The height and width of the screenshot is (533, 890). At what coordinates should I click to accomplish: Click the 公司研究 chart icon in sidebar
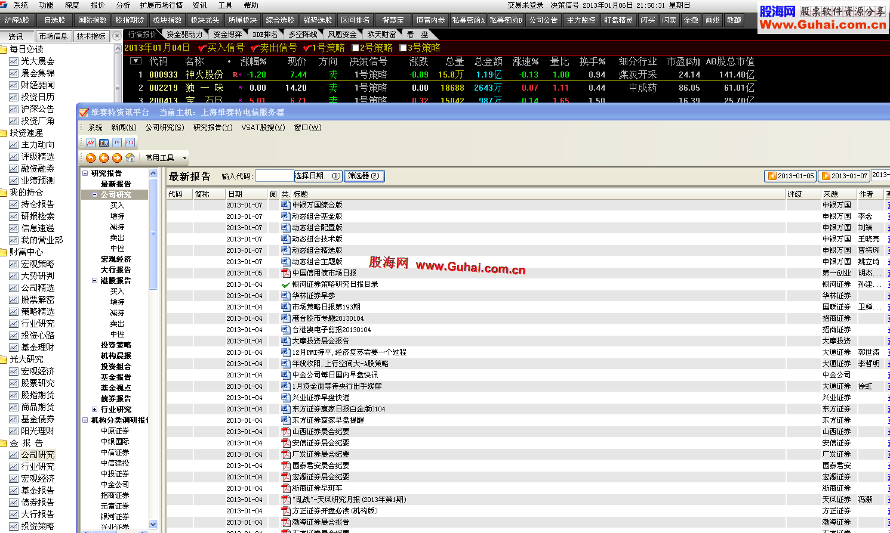14,455
